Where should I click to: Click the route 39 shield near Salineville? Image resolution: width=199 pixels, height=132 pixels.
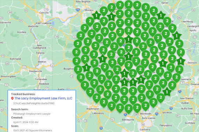[21, 20]
